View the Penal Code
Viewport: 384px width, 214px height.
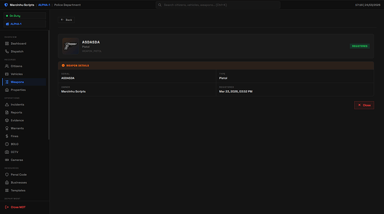[x=24, y=175]
